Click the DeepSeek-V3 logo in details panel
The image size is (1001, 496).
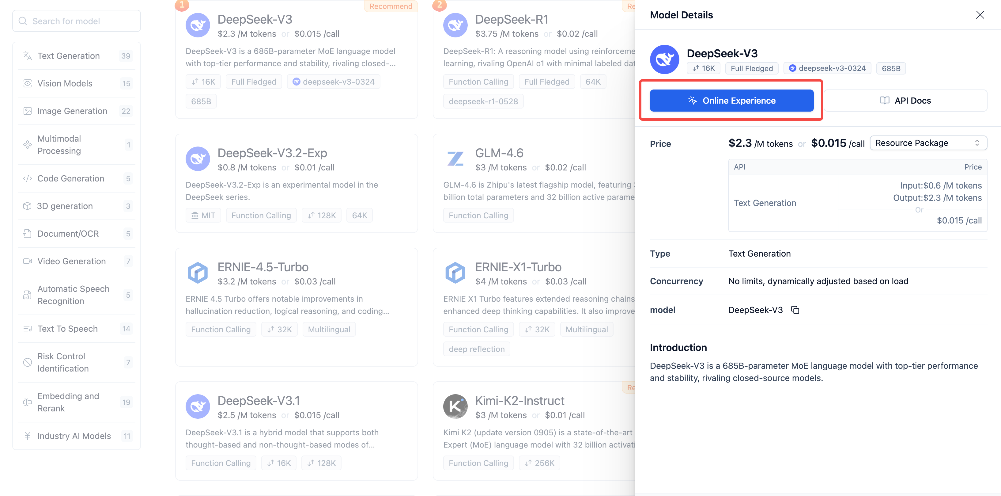(x=664, y=59)
